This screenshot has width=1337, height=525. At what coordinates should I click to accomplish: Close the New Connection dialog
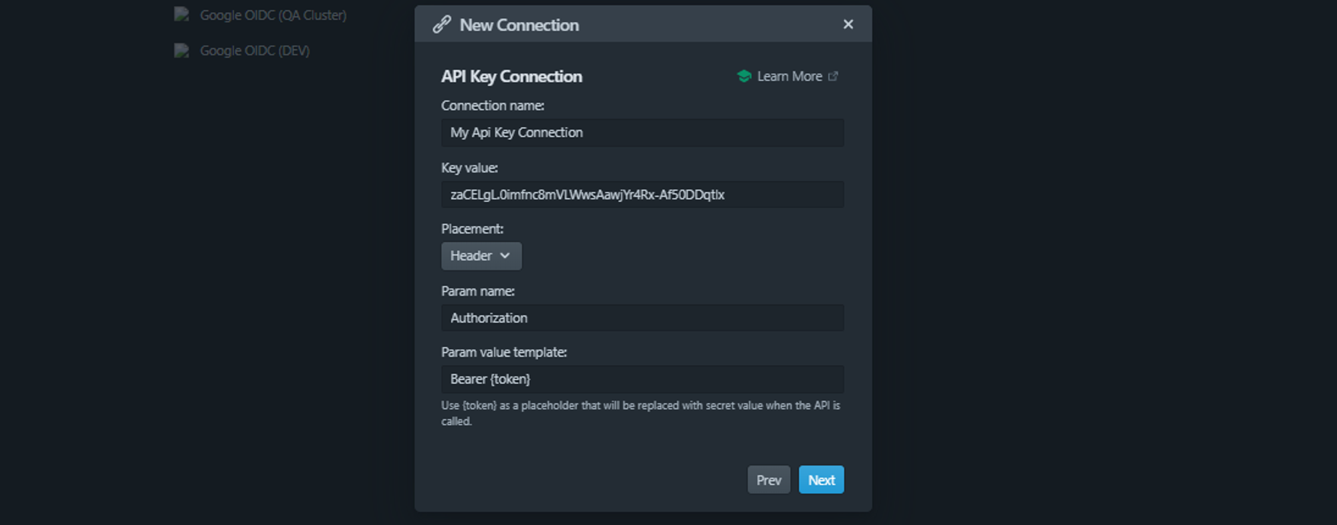click(x=848, y=25)
